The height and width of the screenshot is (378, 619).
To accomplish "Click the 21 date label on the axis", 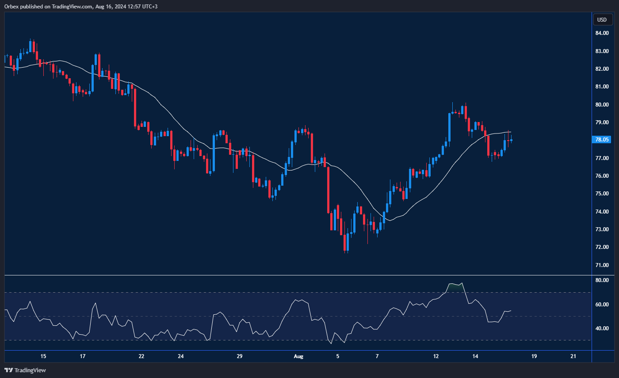I will tap(573, 356).
